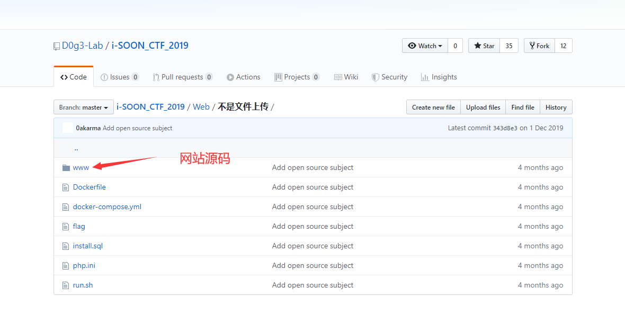Open the Branch: master selector
Screen dimensions: 625x323
(x=84, y=107)
